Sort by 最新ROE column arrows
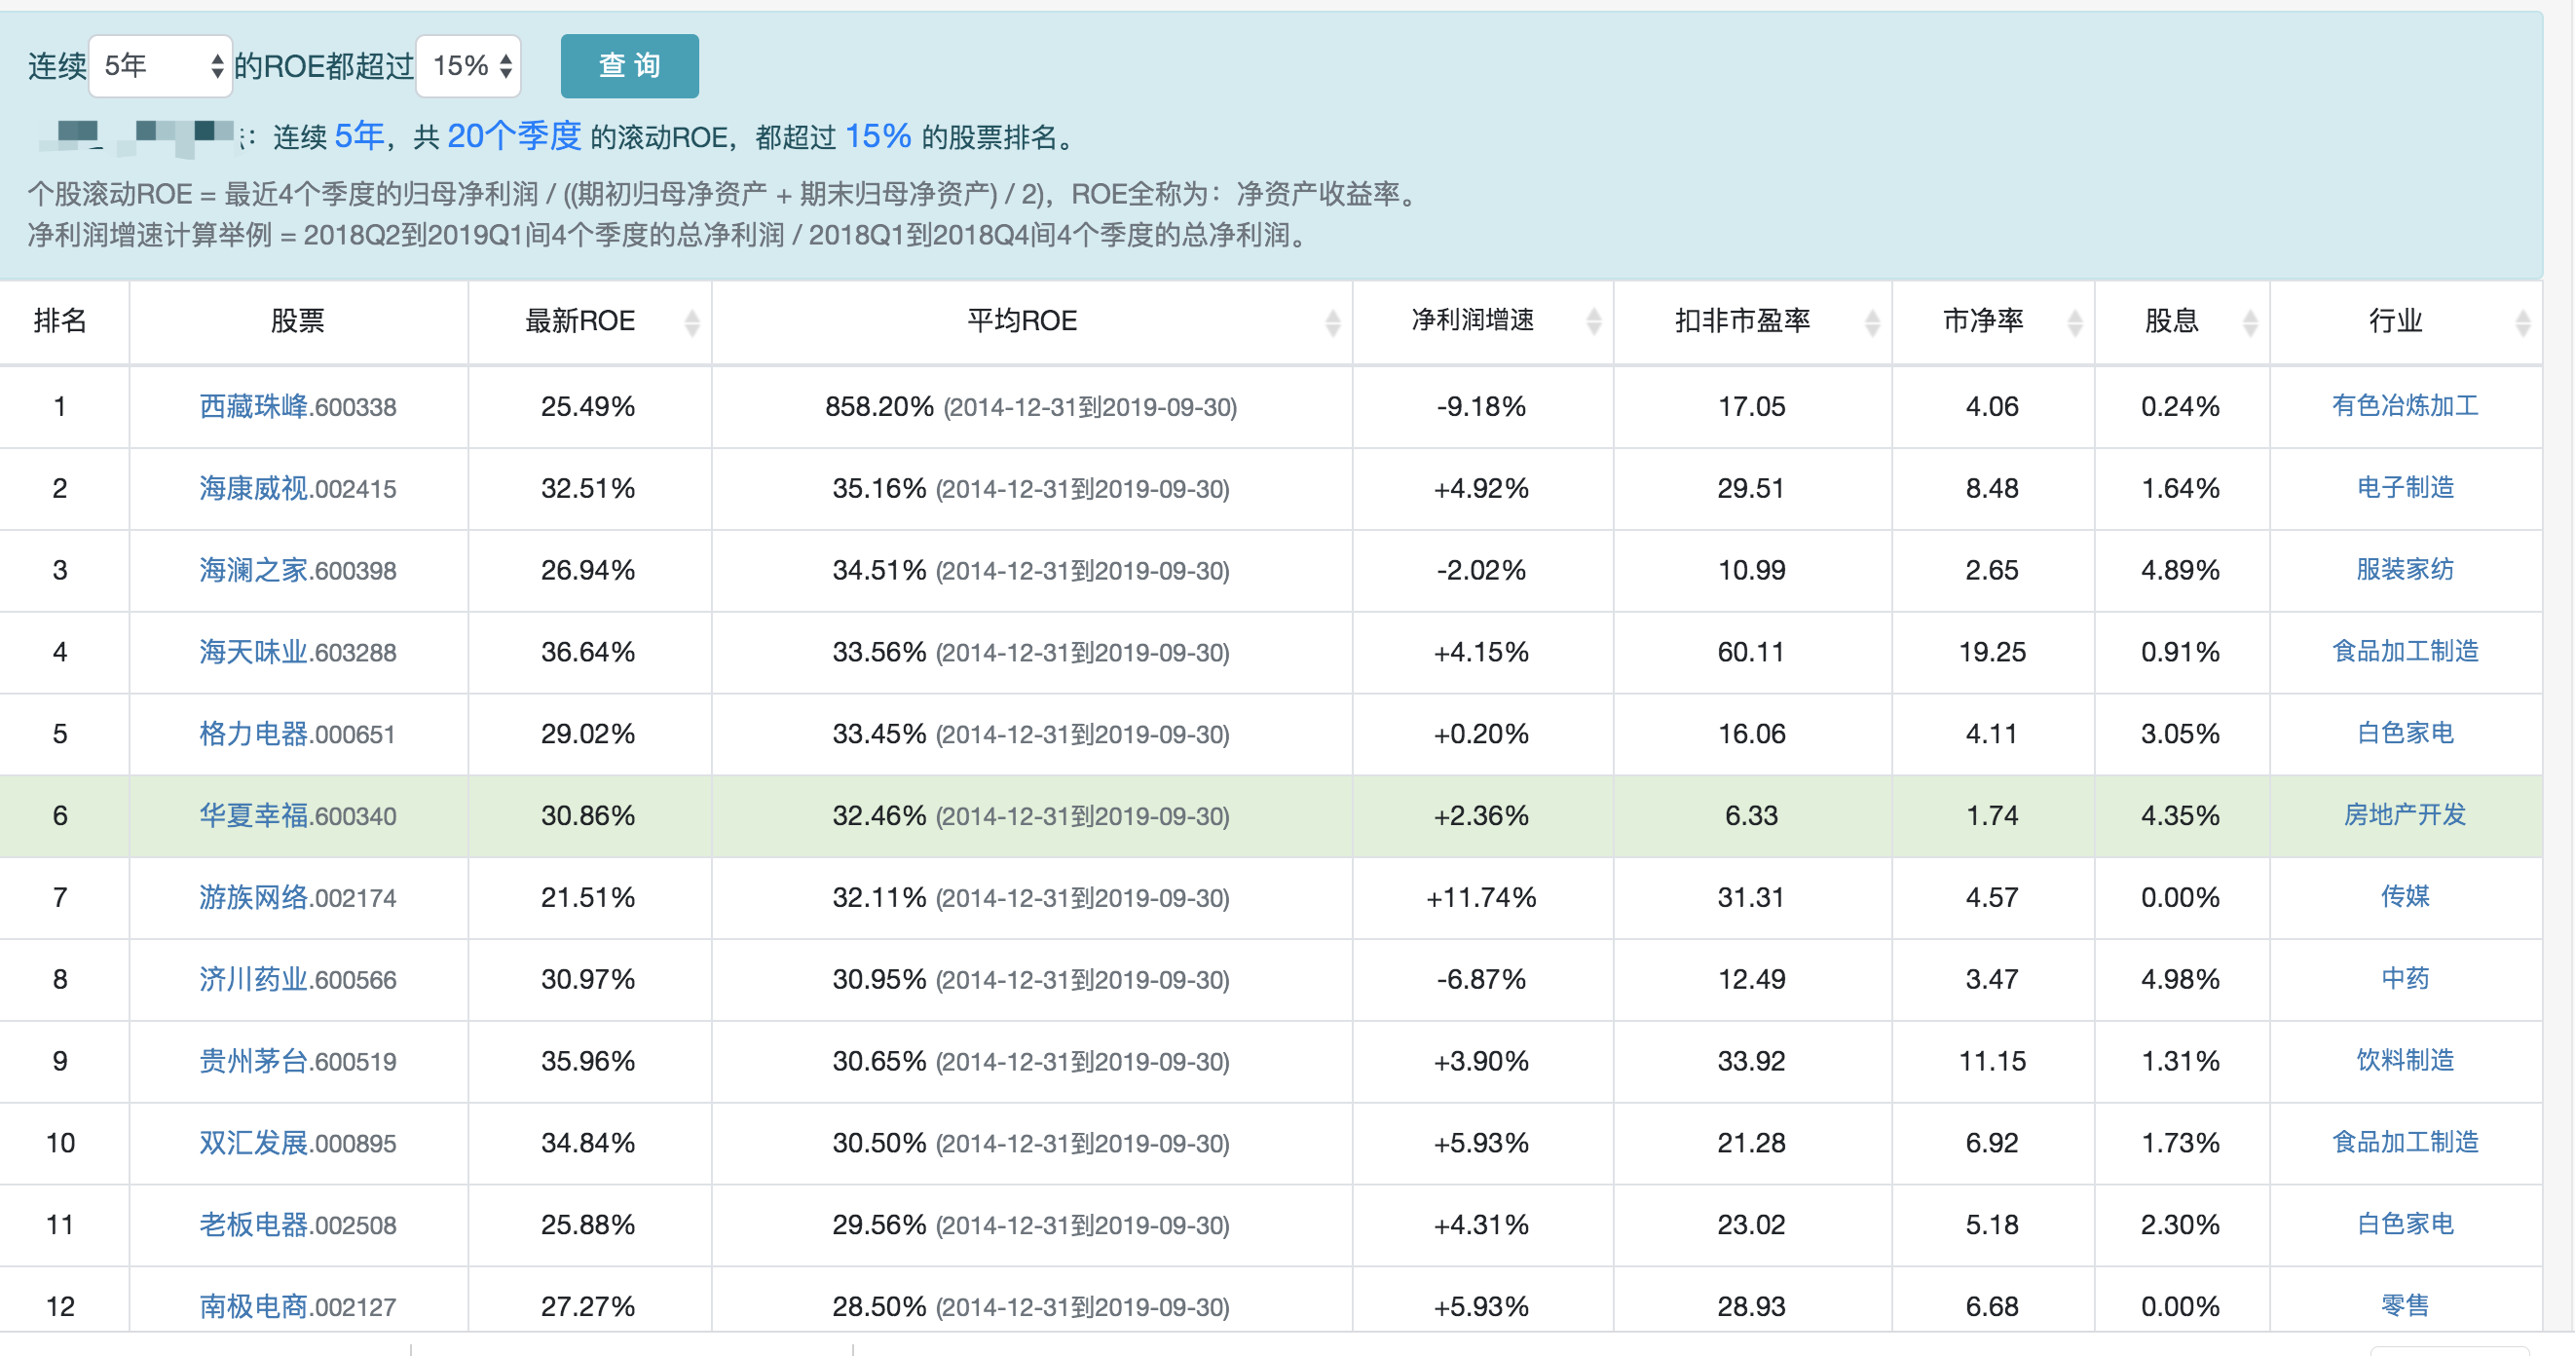Viewport: 2575px width, 1356px height. 691,322
